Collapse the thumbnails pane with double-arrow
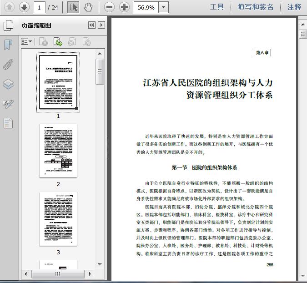Viewport: 307px width, 283px height. click(x=92, y=25)
